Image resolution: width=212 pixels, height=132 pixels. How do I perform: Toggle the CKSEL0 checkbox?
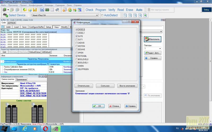(77, 30)
